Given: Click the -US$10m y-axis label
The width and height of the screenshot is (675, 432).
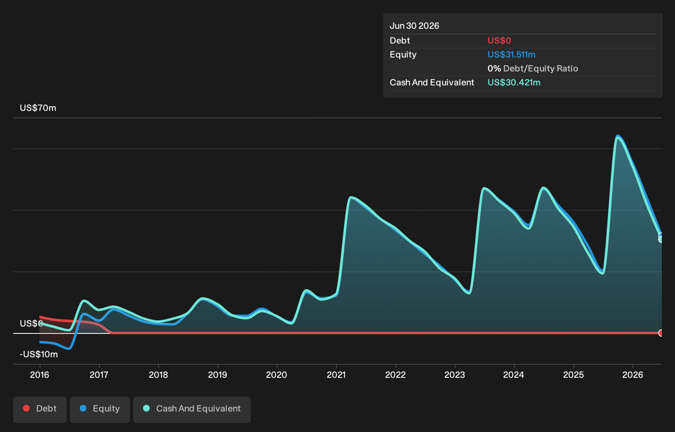Looking at the screenshot, I should coord(39,354).
